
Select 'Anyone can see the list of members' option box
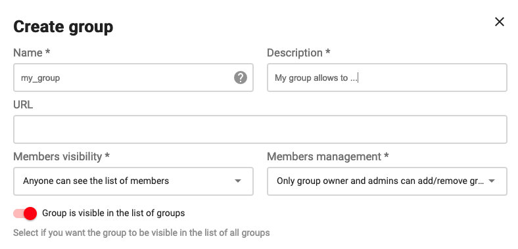pos(133,181)
